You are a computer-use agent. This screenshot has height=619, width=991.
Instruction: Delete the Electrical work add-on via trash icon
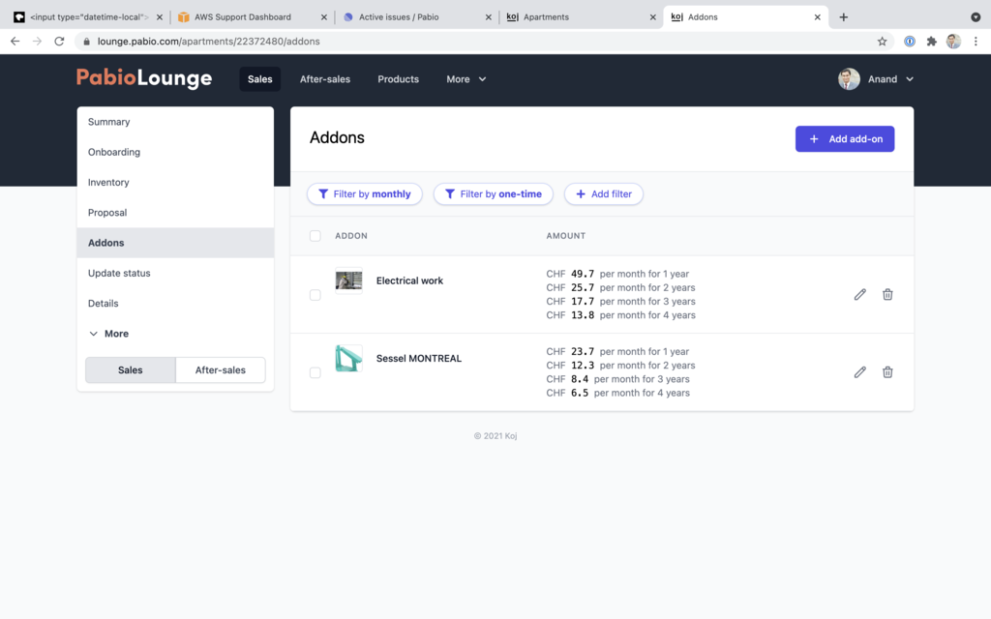coord(887,294)
